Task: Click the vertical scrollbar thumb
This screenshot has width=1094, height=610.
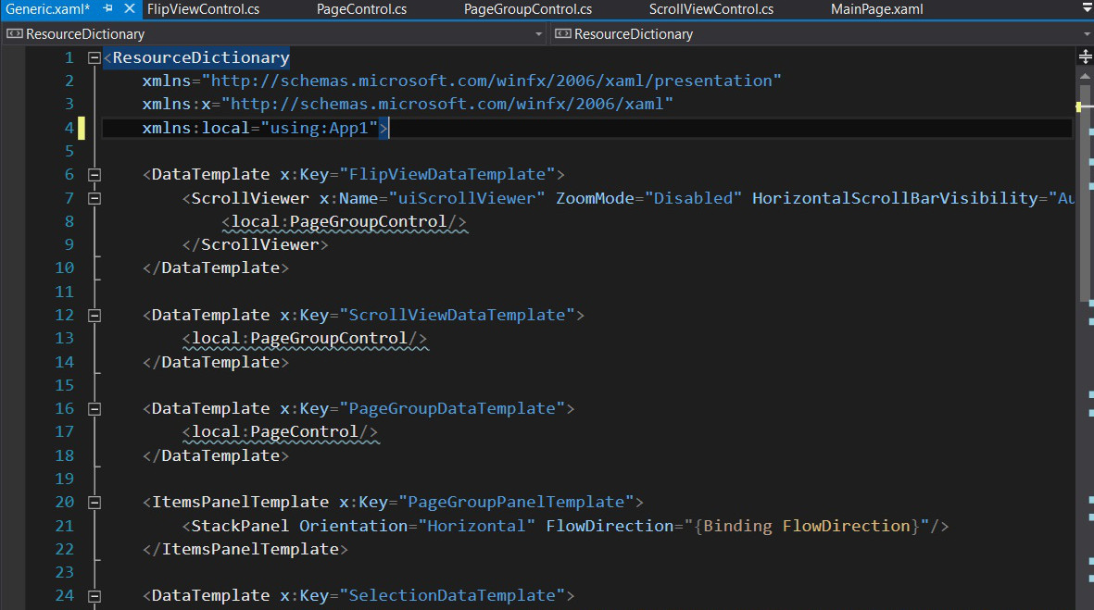Action: [x=1086, y=185]
